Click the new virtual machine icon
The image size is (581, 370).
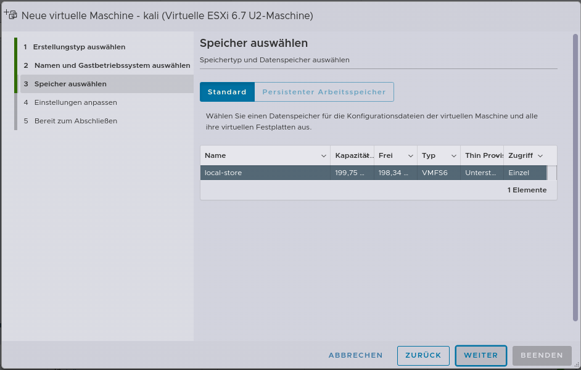point(10,14)
